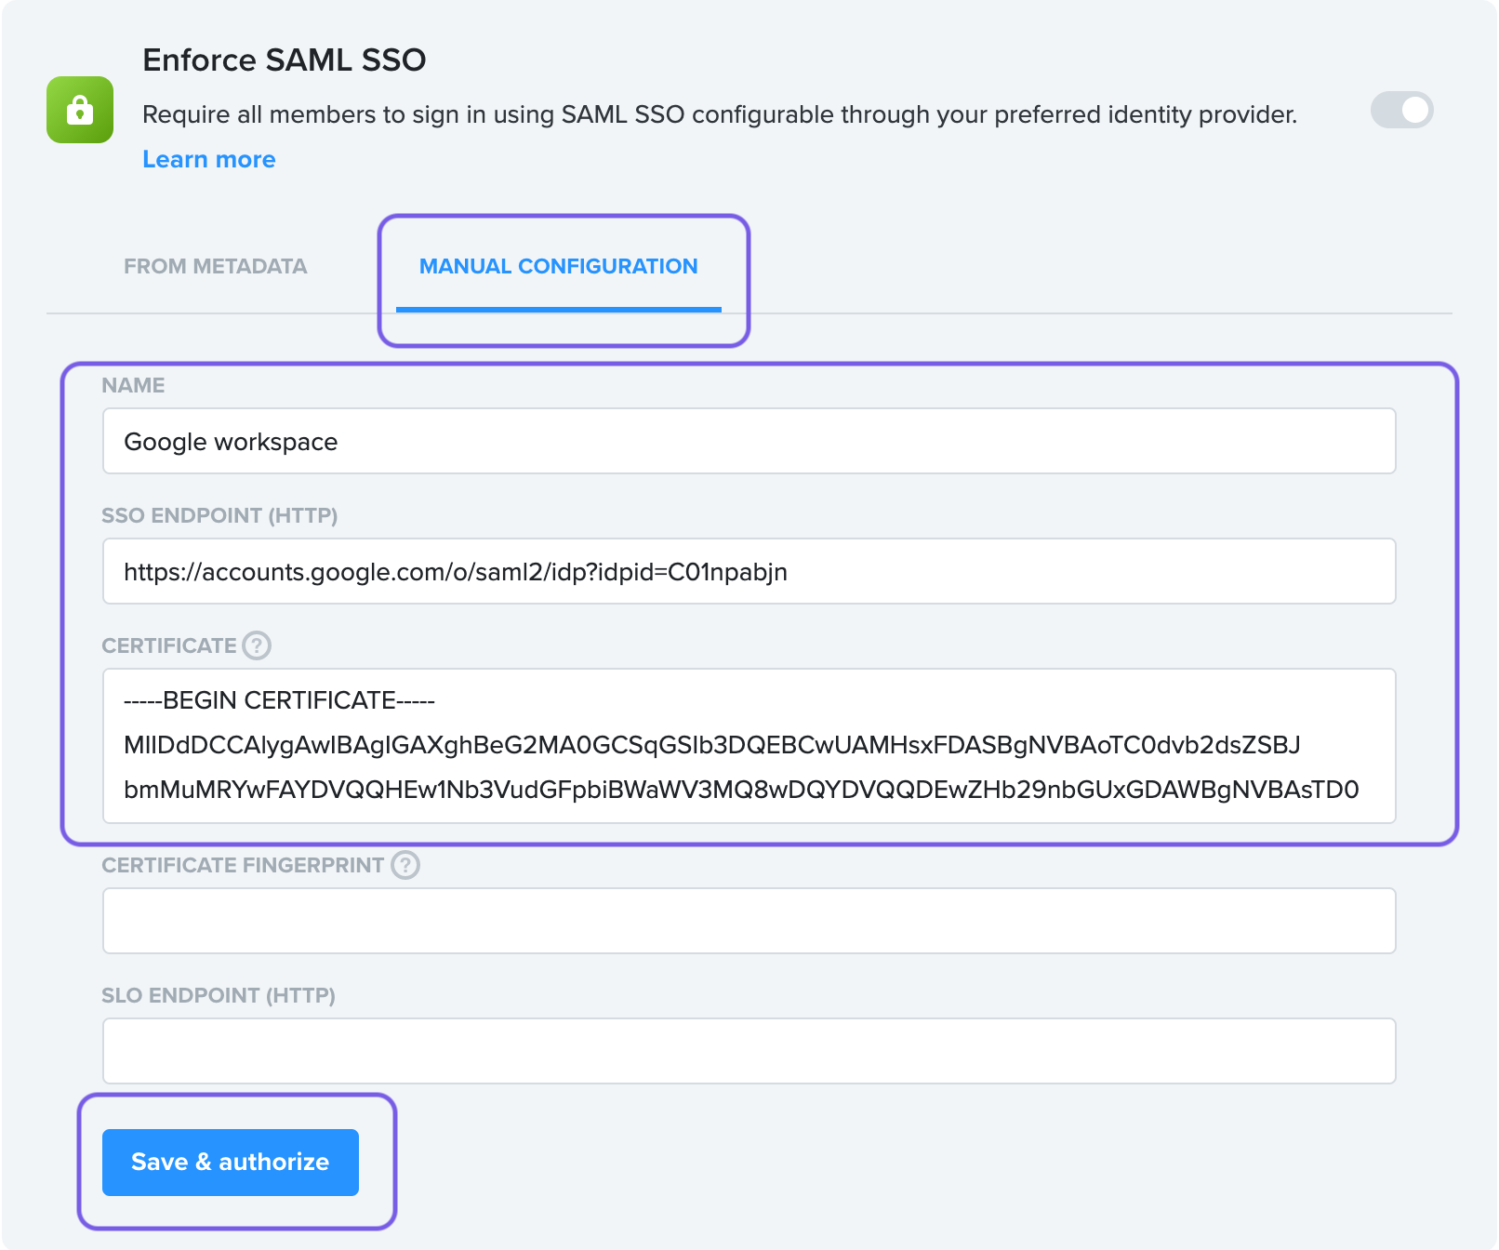Open the Certificate help question mark
Viewport: 1499px width, 1250px height.
pyautogui.click(x=257, y=645)
